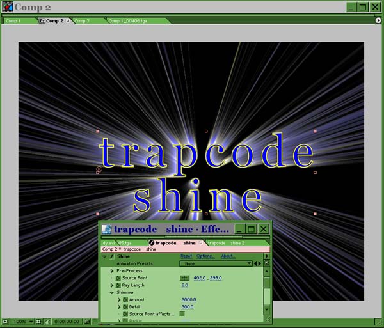The width and height of the screenshot is (384, 328).
Task: Click the composition icon on Comp 2 tab
Action: click(x=42, y=21)
